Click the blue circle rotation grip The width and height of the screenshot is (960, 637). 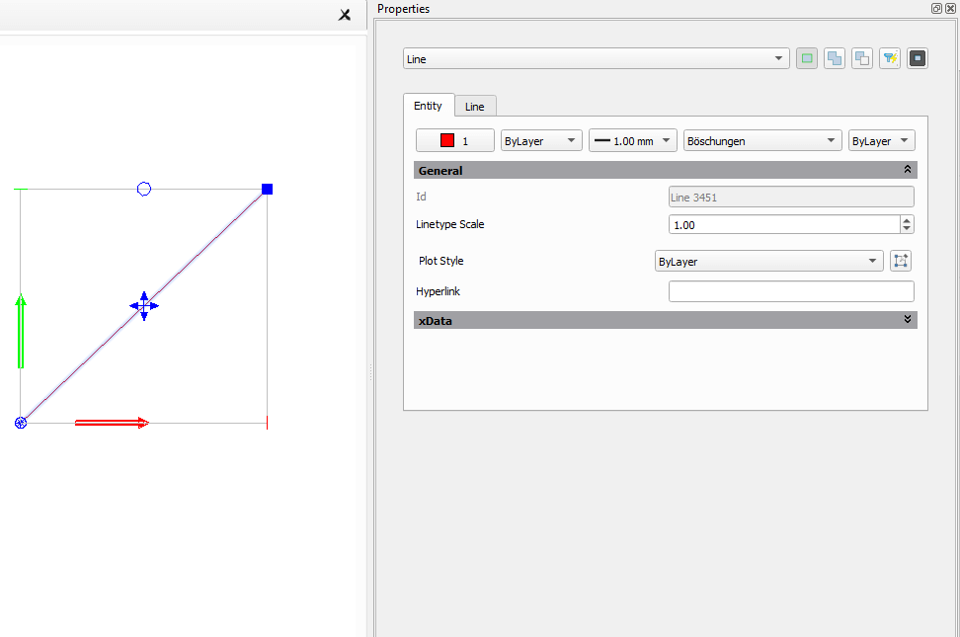(x=144, y=189)
